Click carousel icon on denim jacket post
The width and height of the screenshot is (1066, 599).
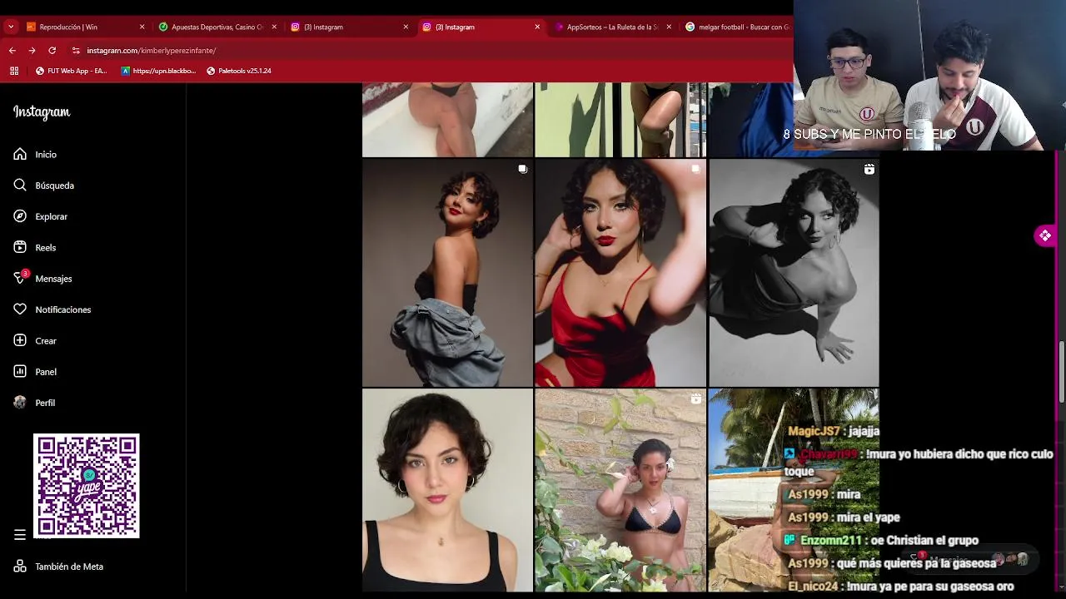point(522,169)
